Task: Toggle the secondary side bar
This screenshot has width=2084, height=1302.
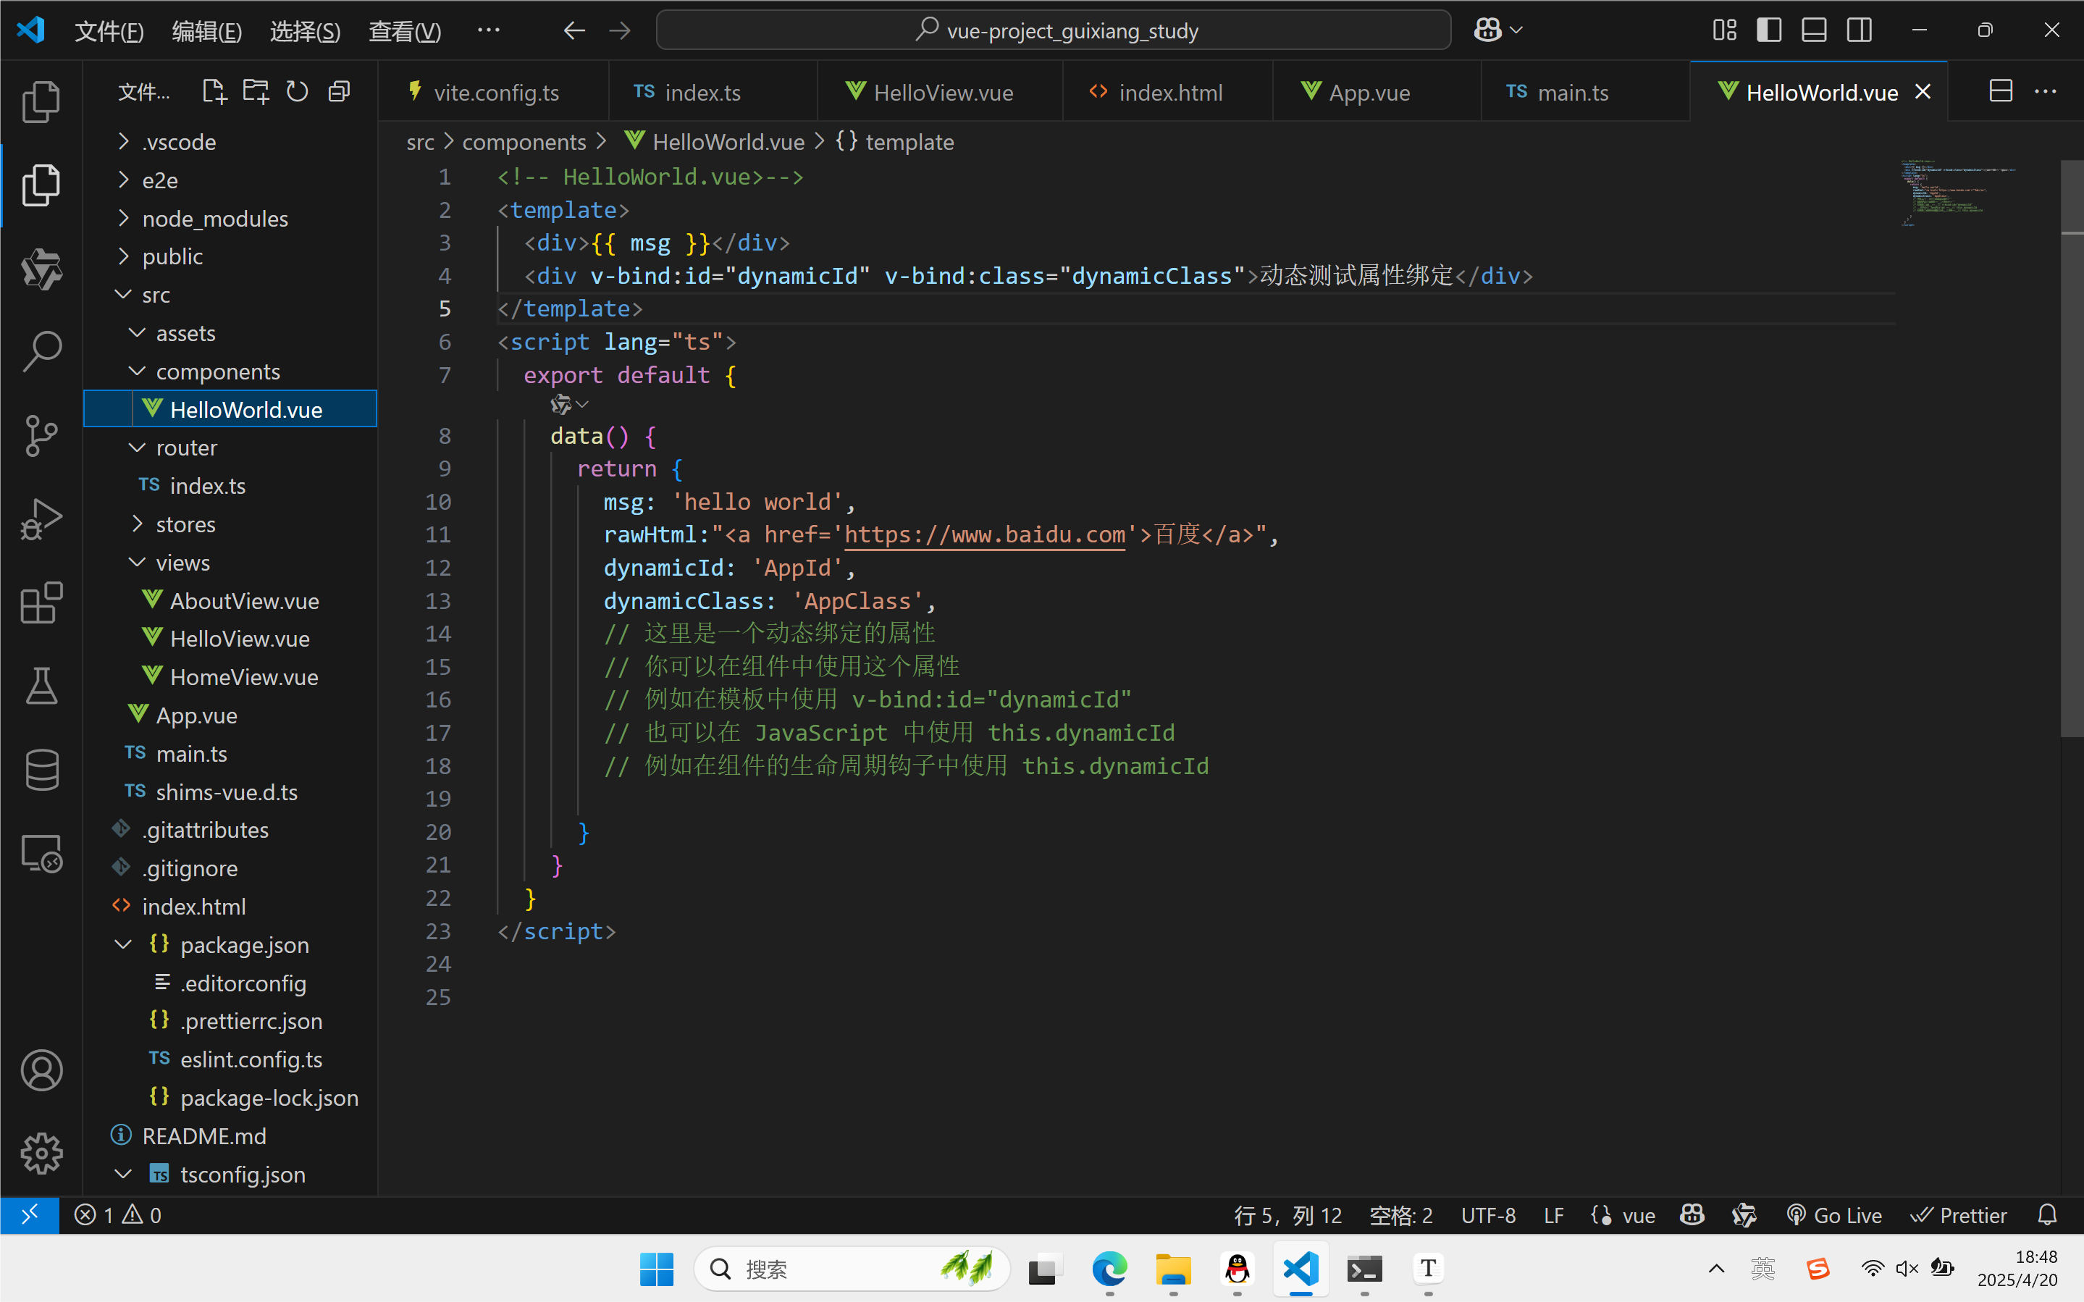Action: point(1860,30)
